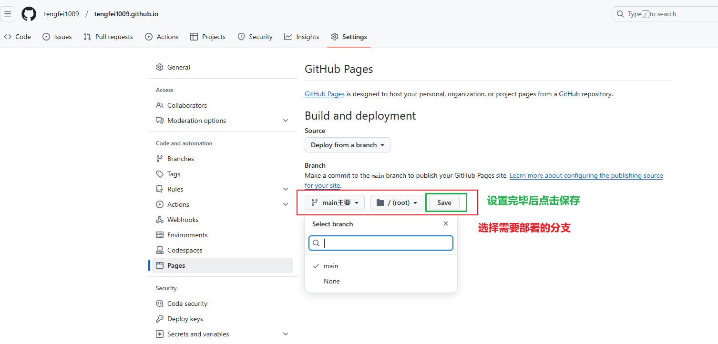Expand Secrets and variables chevron
This screenshot has width=718, height=344.
coord(286,334)
